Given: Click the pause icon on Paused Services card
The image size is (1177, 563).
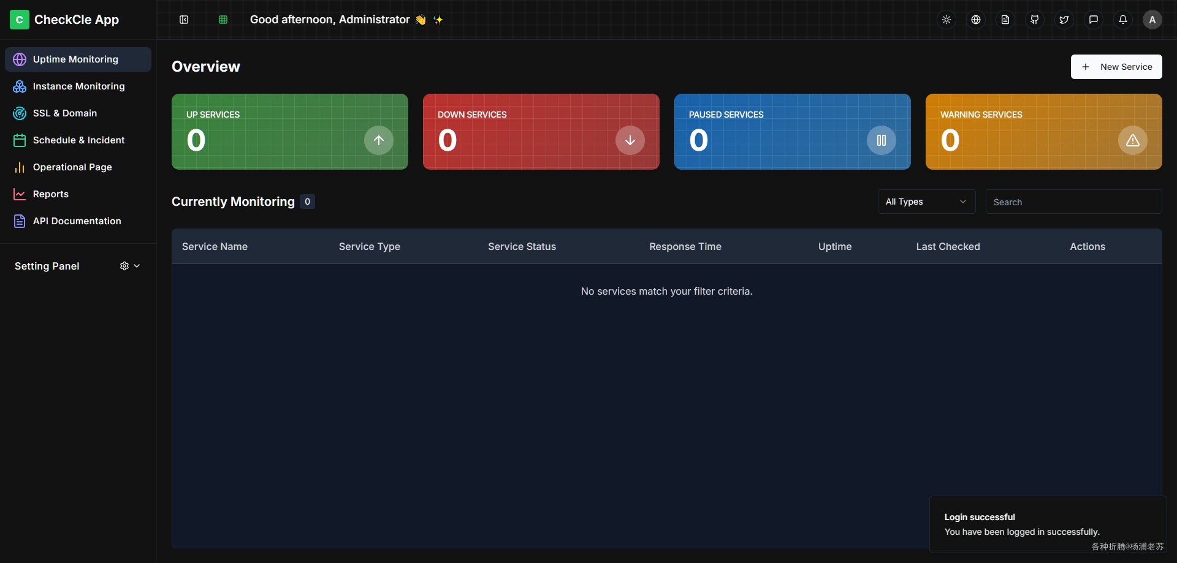Looking at the screenshot, I should [x=882, y=140].
